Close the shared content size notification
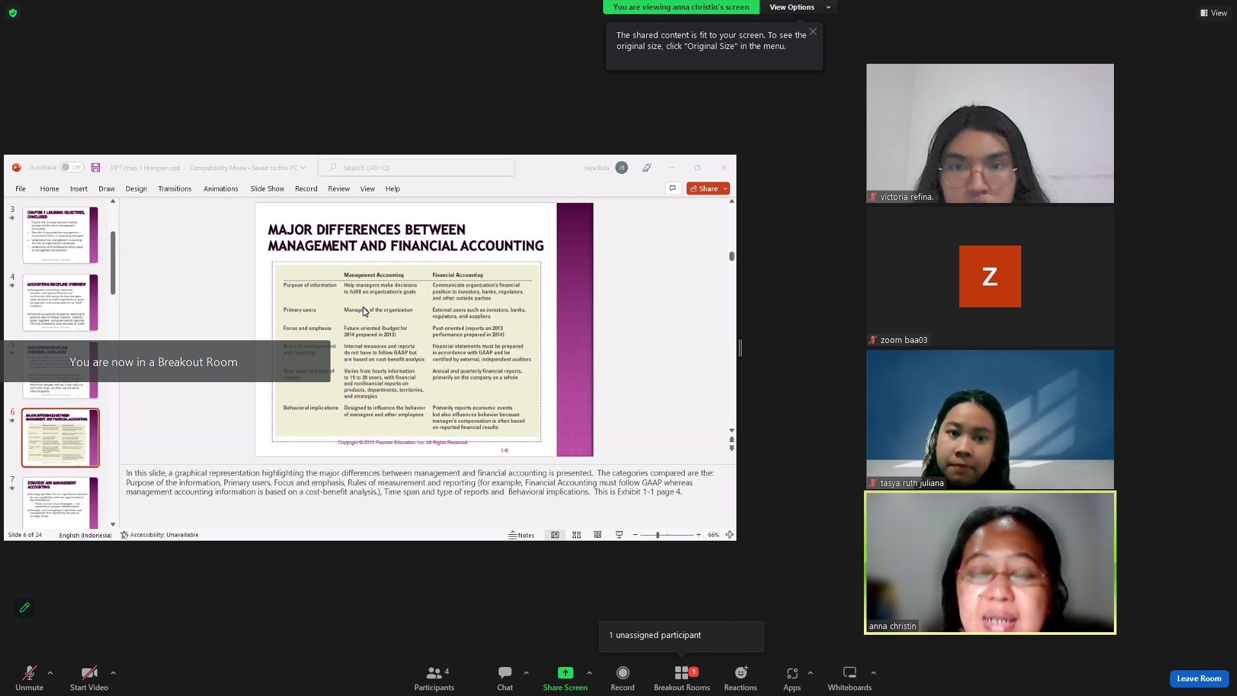Screen dimensions: 1237x696 tap(813, 32)
